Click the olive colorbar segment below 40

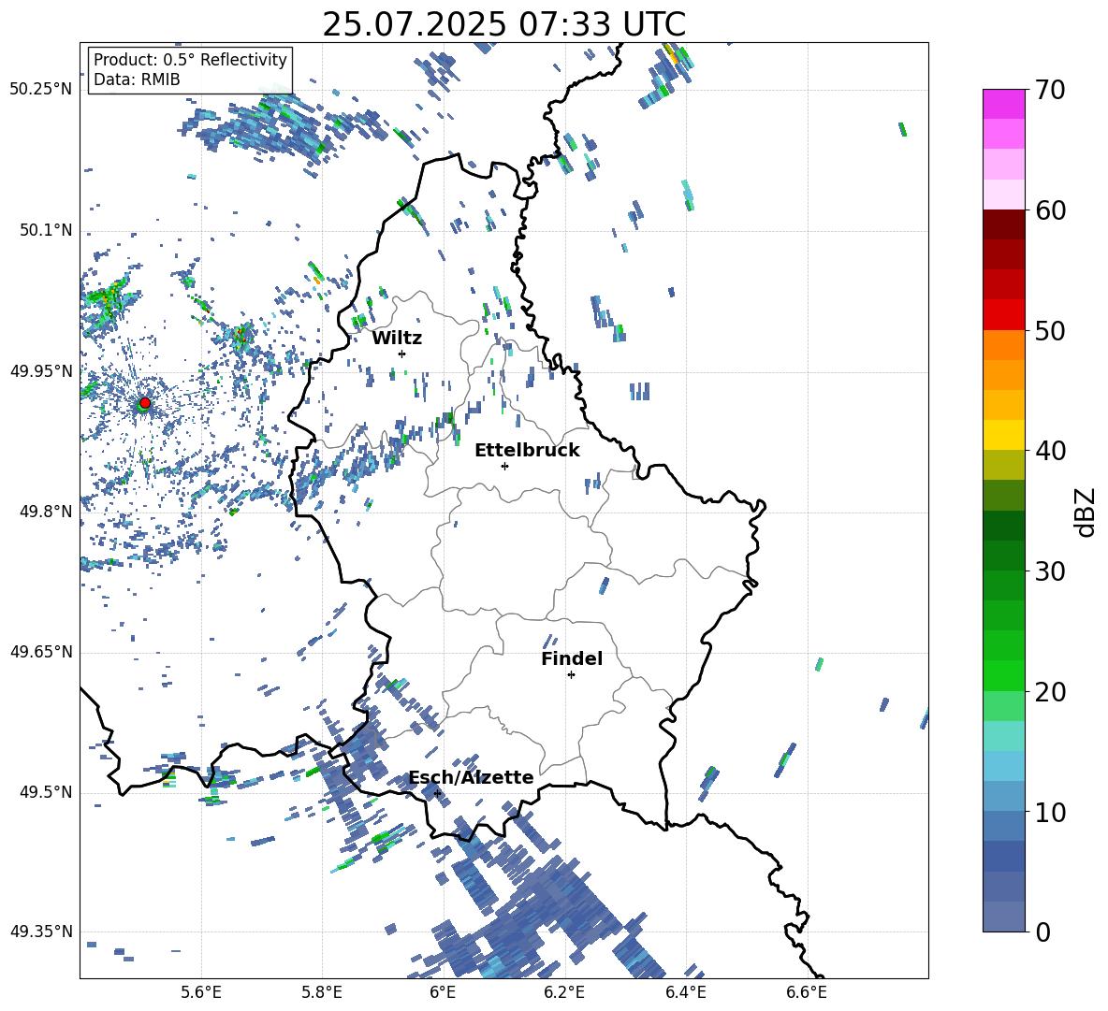pos(1003,465)
